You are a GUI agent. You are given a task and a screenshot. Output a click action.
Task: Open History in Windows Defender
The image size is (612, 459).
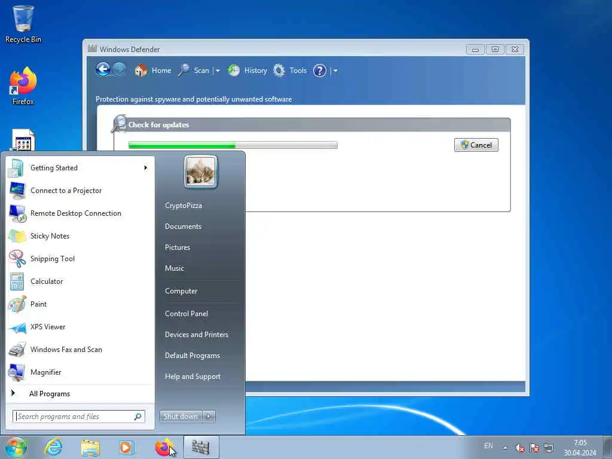coord(247,71)
